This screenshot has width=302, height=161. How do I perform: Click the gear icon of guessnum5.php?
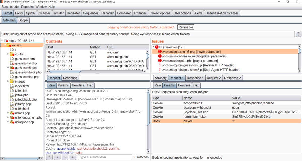click(12, 68)
